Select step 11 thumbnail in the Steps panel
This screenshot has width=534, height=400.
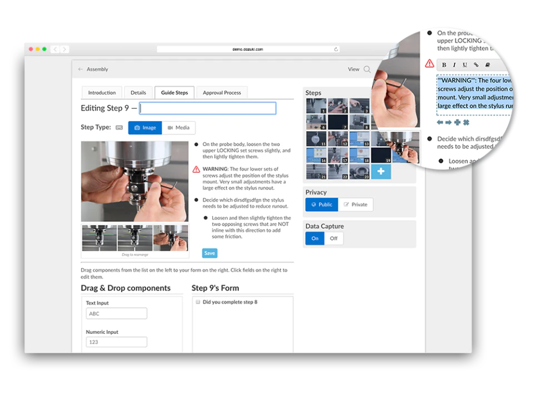(315, 139)
